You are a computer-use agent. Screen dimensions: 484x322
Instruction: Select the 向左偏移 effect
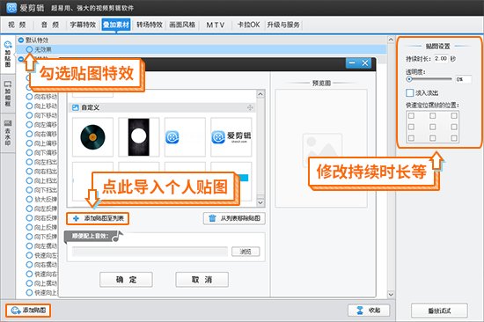tap(29, 124)
